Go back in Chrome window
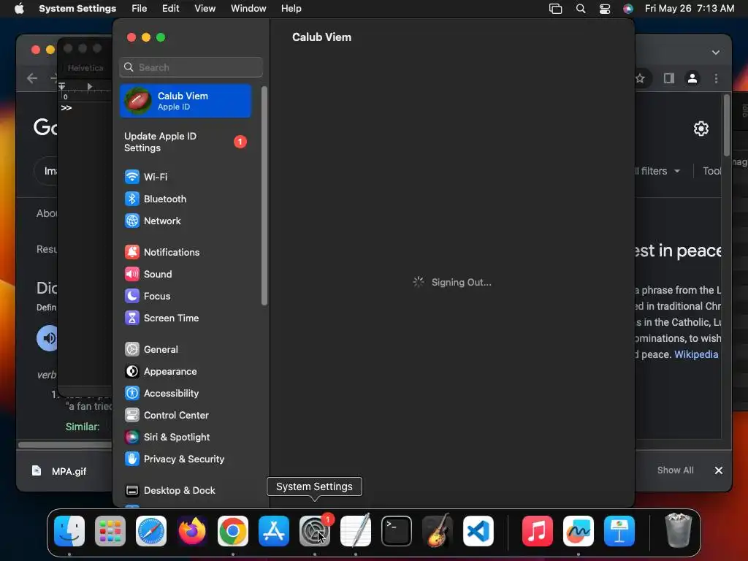 click(x=32, y=78)
